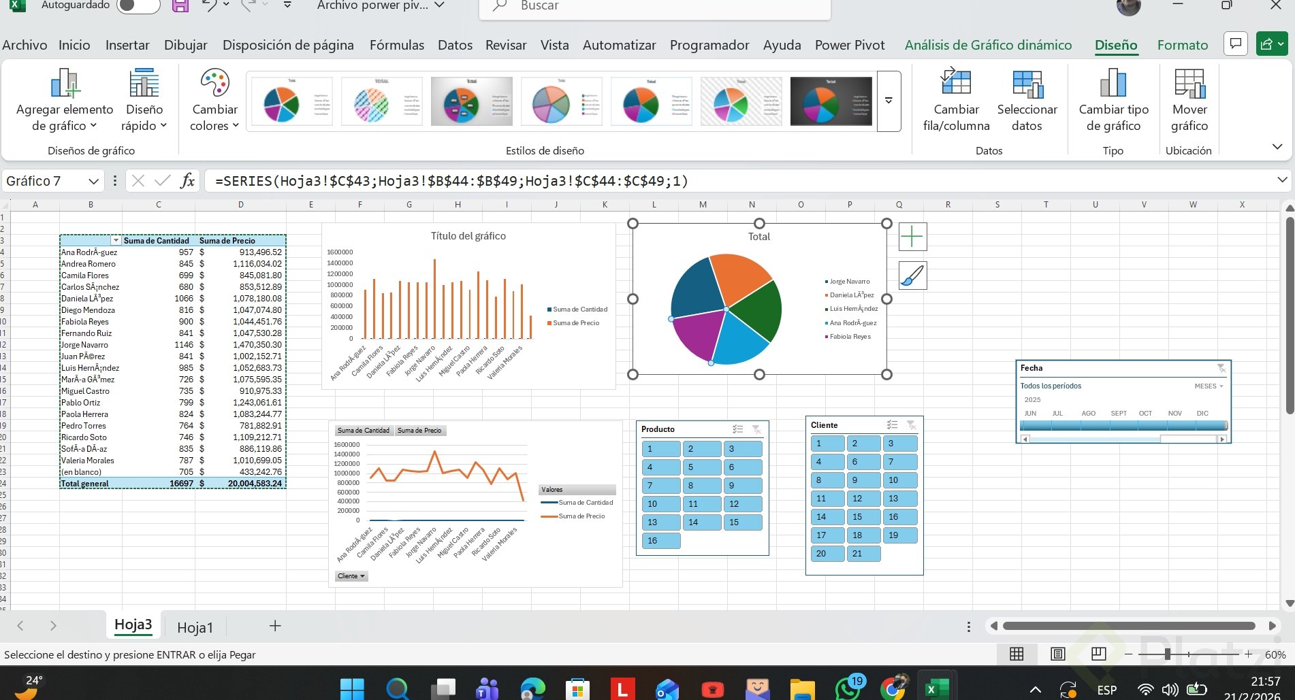Zoom out with the minus button

[x=1128, y=654]
